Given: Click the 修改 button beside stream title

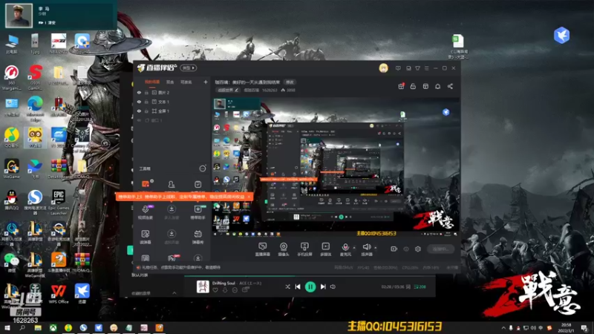Looking at the screenshot, I should pyautogui.click(x=290, y=82).
